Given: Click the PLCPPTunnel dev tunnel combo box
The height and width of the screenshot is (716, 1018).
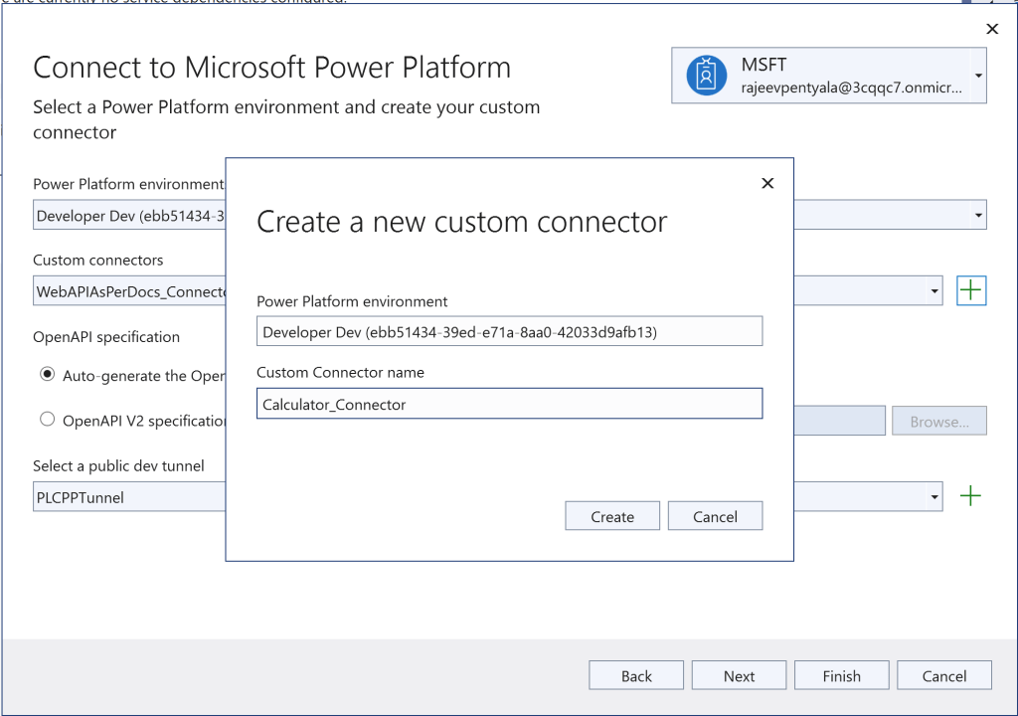Looking at the screenshot, I should [129, 496].
